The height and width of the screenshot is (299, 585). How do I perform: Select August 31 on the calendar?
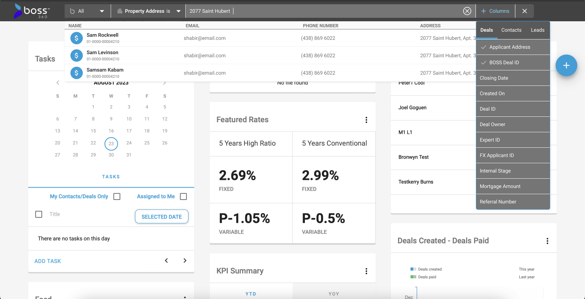click(129, 155)
